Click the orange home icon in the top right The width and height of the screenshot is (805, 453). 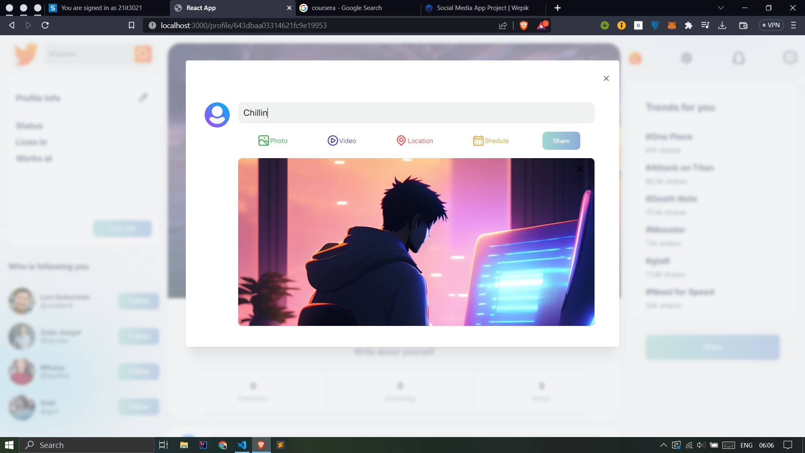635,58
